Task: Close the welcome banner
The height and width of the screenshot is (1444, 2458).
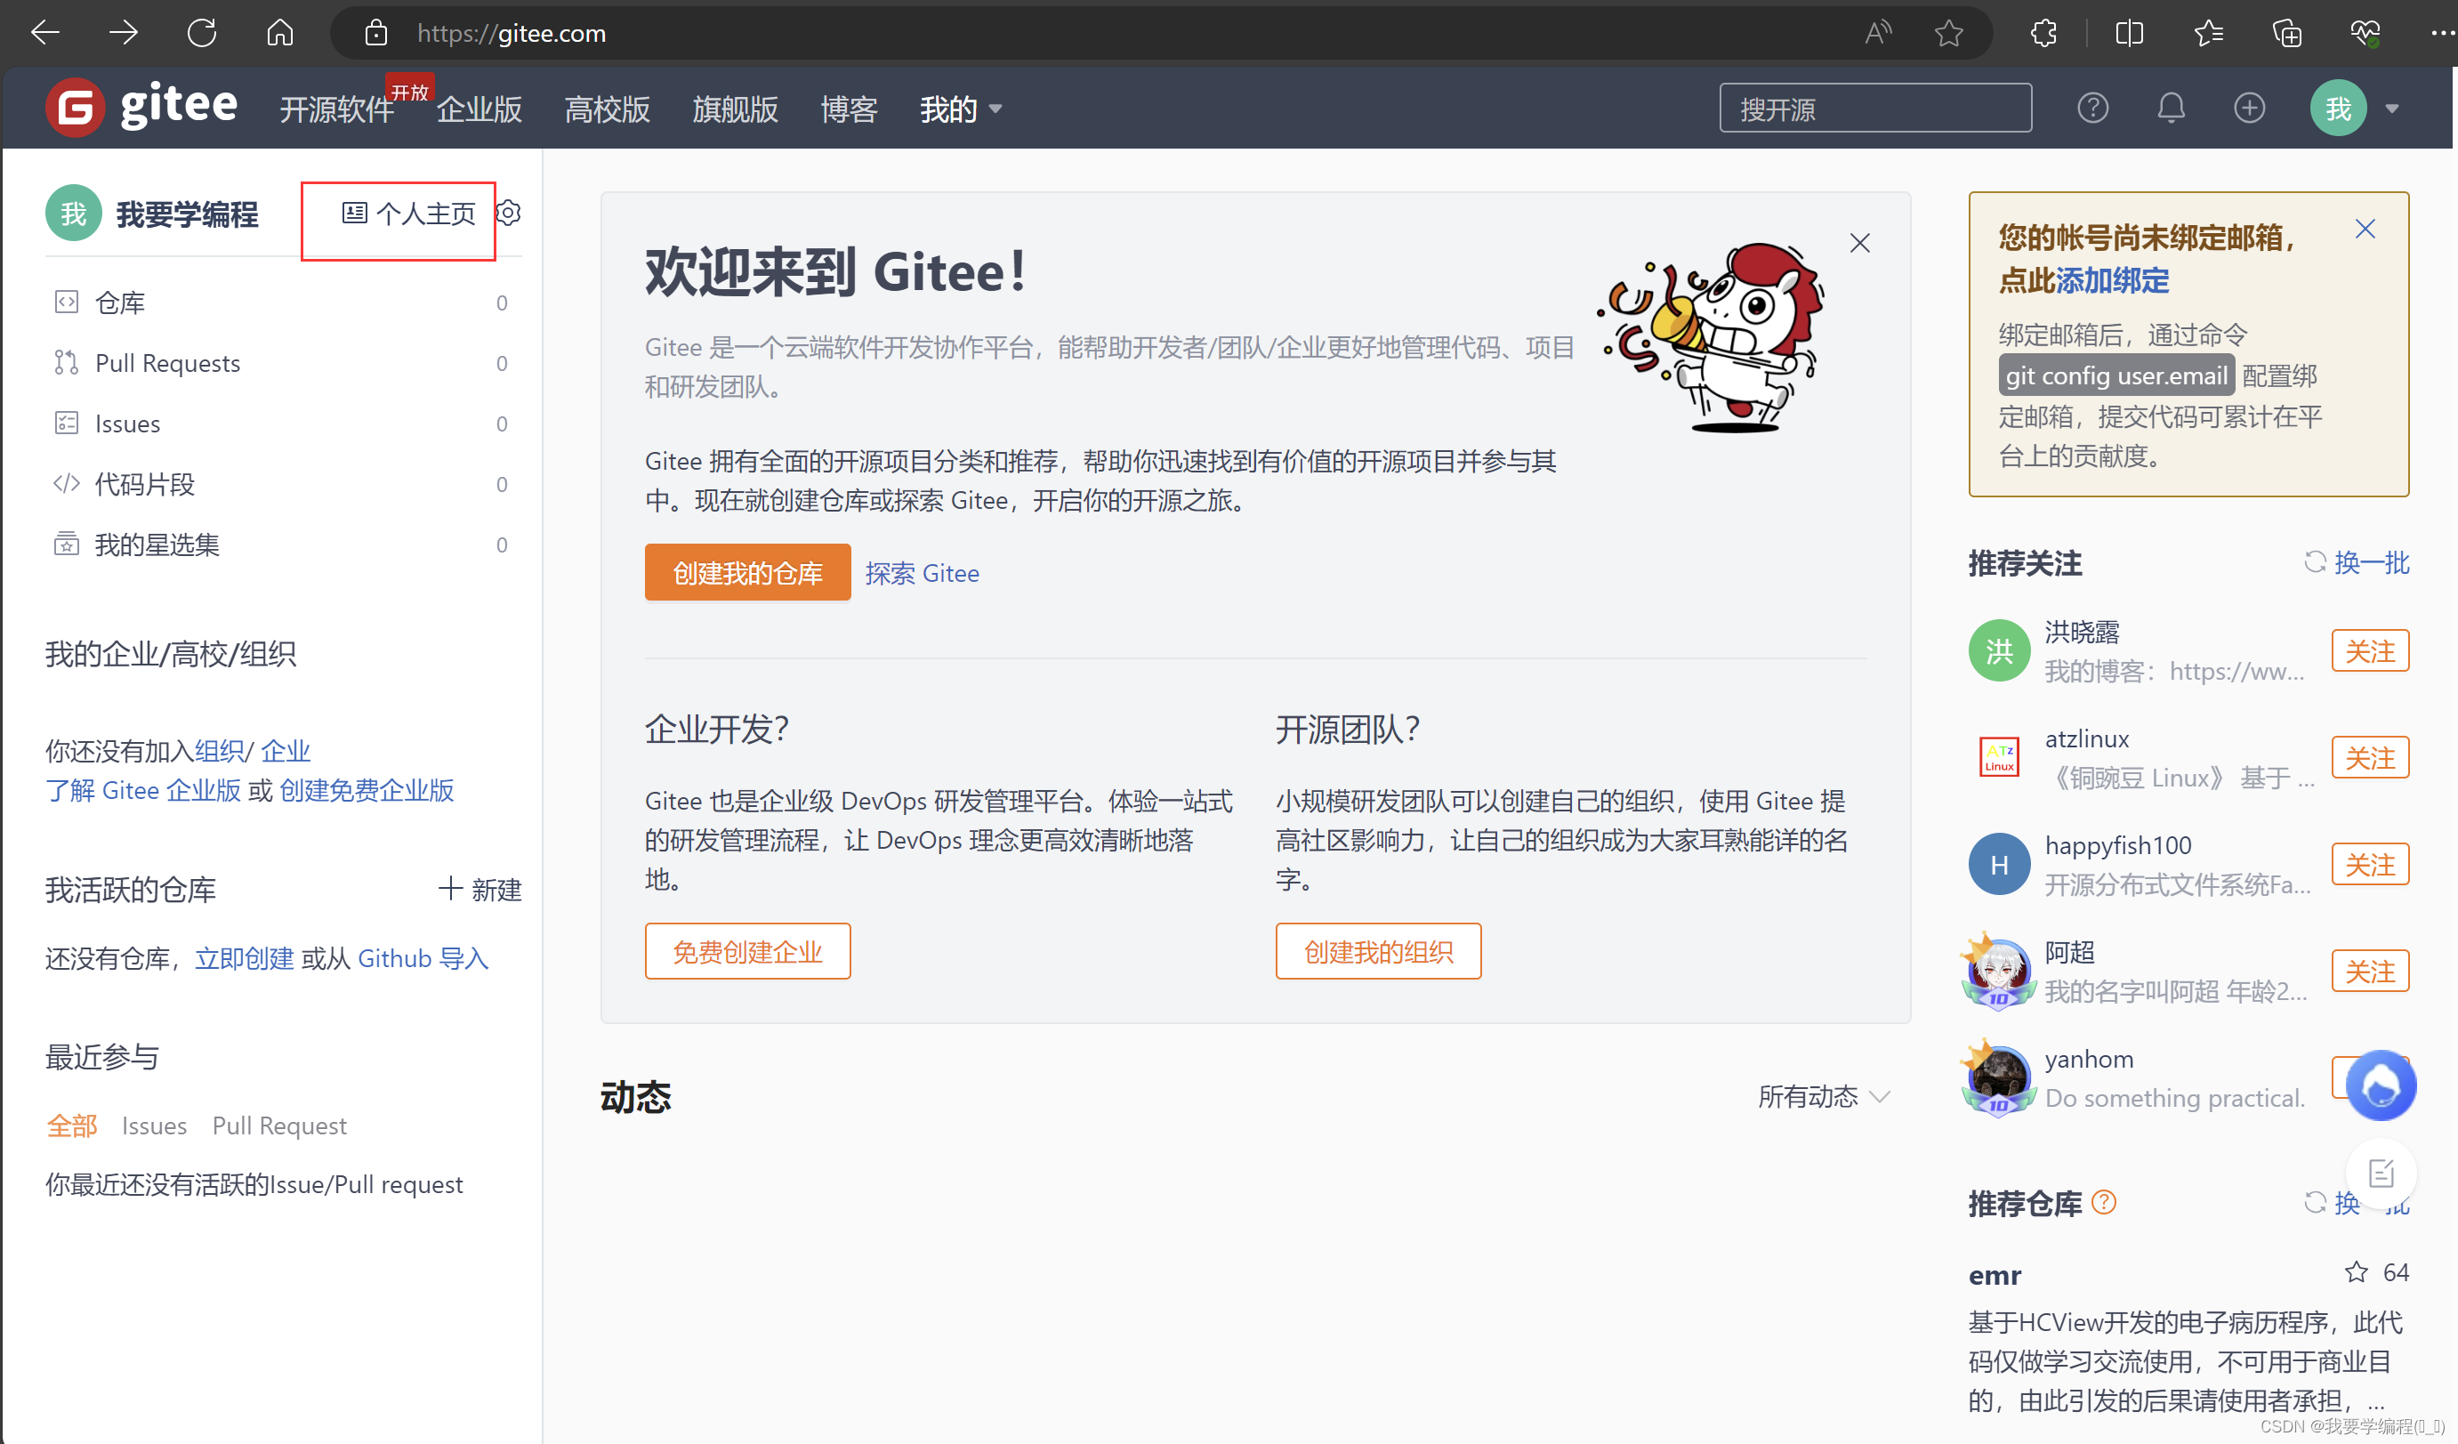Action: pyautogui.click(x=1859, y=243)
